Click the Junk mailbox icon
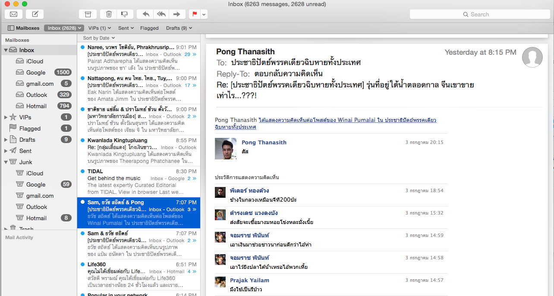Viewport: 554px width, 296px height. (x=13, y=162)
